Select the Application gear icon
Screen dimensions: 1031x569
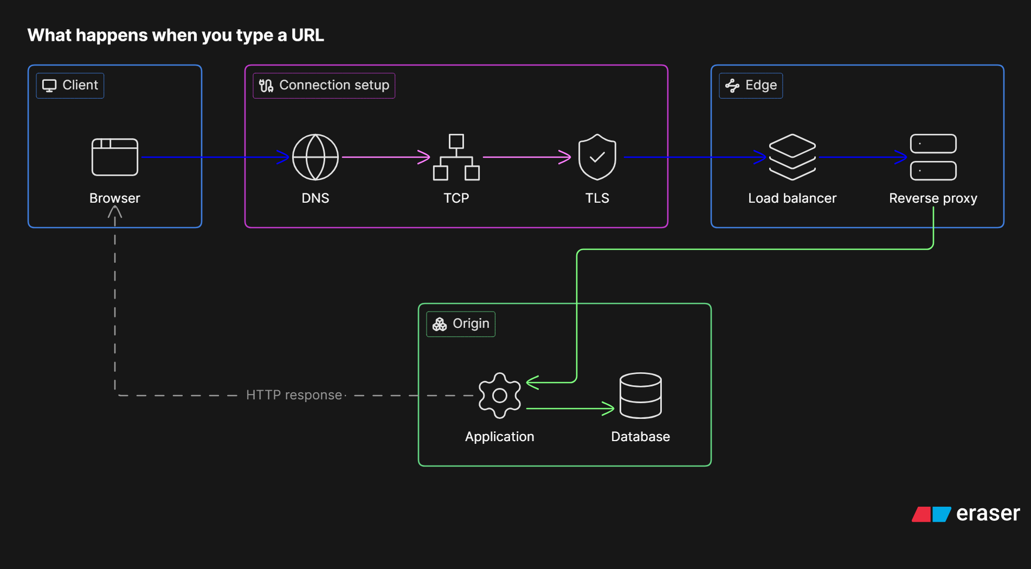click(x=500, y=396)
